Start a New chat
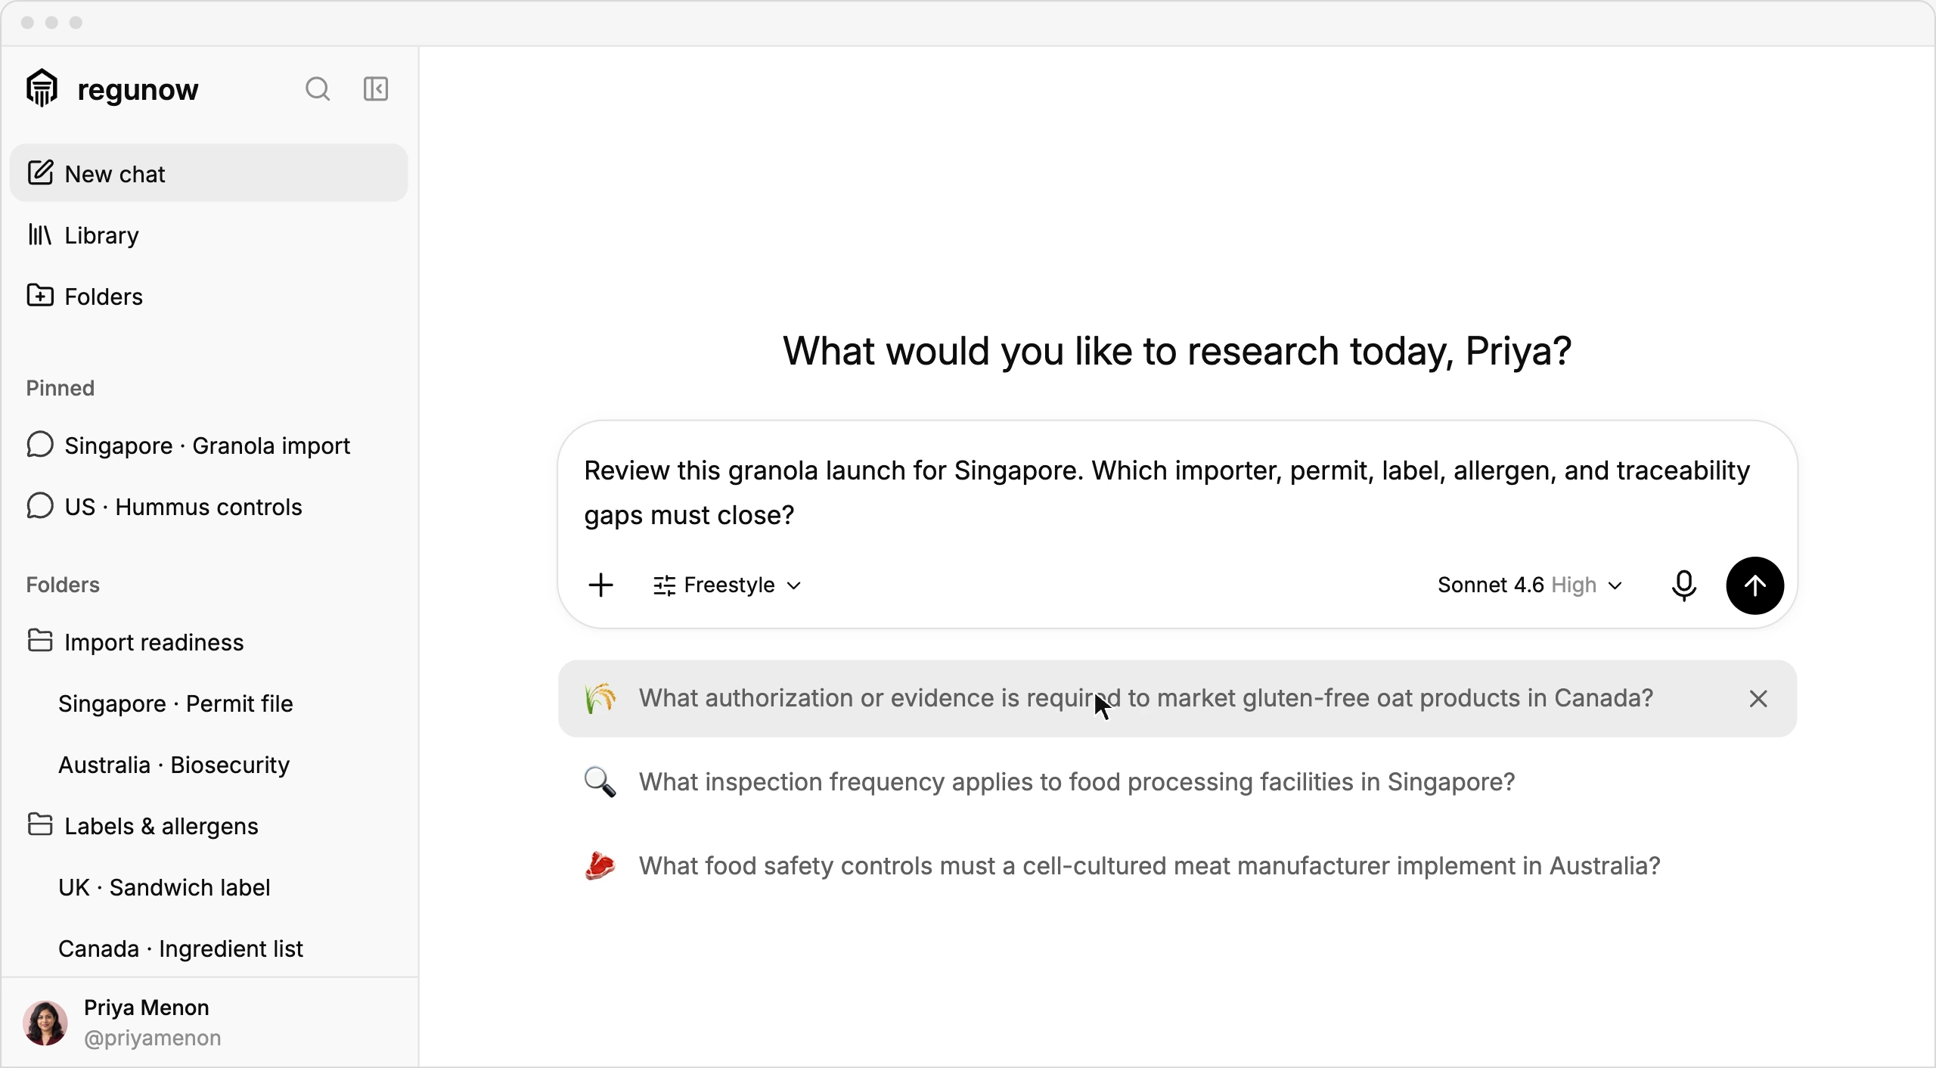Image resolution: width=1936 pixels, height=1068 pixels. [x=209, y=173]
